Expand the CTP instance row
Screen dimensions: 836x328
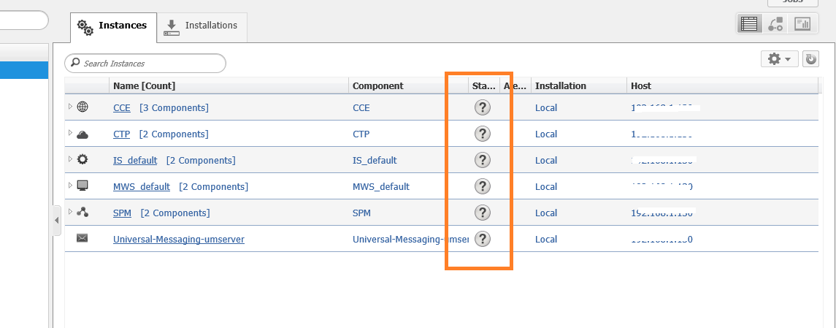(70, 133)
